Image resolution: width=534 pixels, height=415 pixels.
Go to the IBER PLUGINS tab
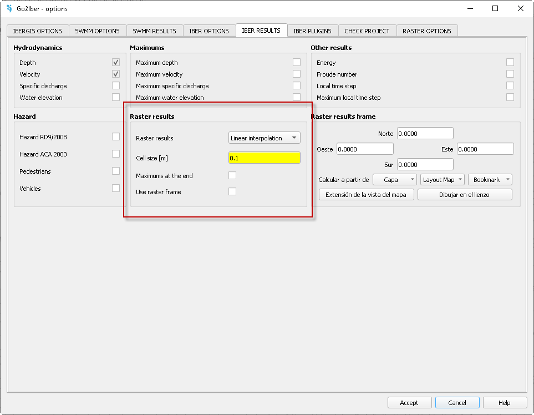(x=312, y=31)
